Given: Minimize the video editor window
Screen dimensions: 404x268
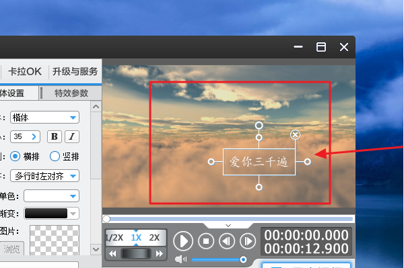Looking at the screenshot, I should coord(298,47).
